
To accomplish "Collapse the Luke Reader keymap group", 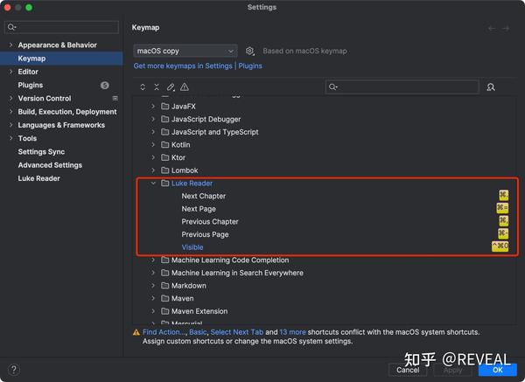I will pos(153,184).
